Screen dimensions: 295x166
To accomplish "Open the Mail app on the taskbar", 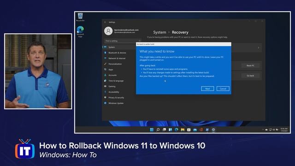I will click(x=195, y=130).
